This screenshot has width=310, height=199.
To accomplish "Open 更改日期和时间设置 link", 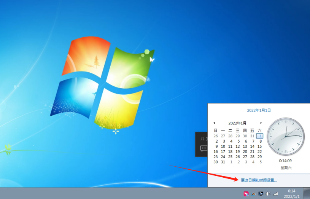I will [x=259, y=180].
